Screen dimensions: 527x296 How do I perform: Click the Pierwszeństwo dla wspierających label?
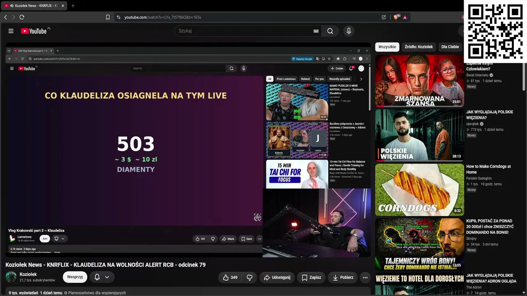[x=95, y=293]
